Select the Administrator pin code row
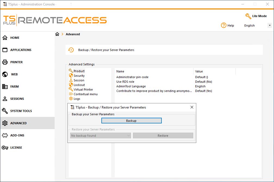 click(x=132, y=77)
